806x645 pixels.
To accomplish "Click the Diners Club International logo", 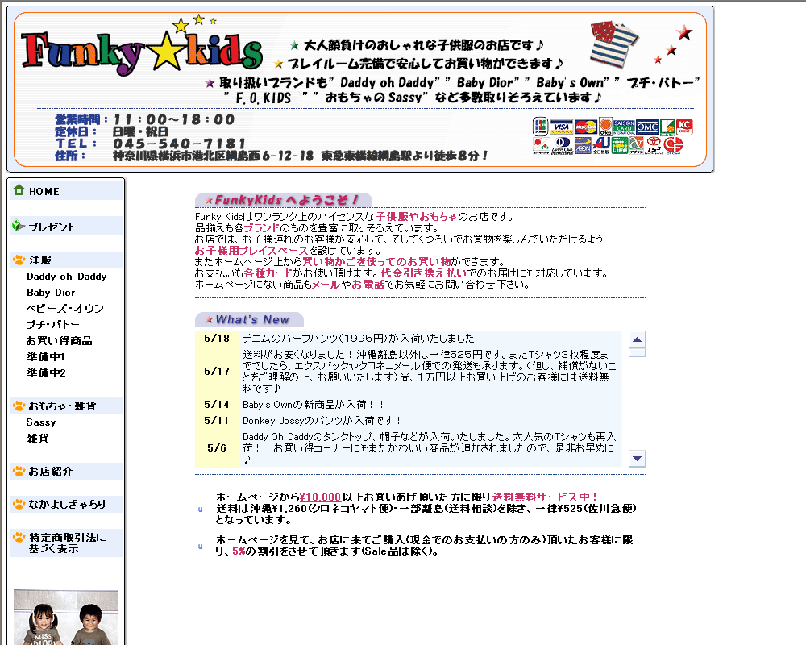I will [x=562, y=146].
